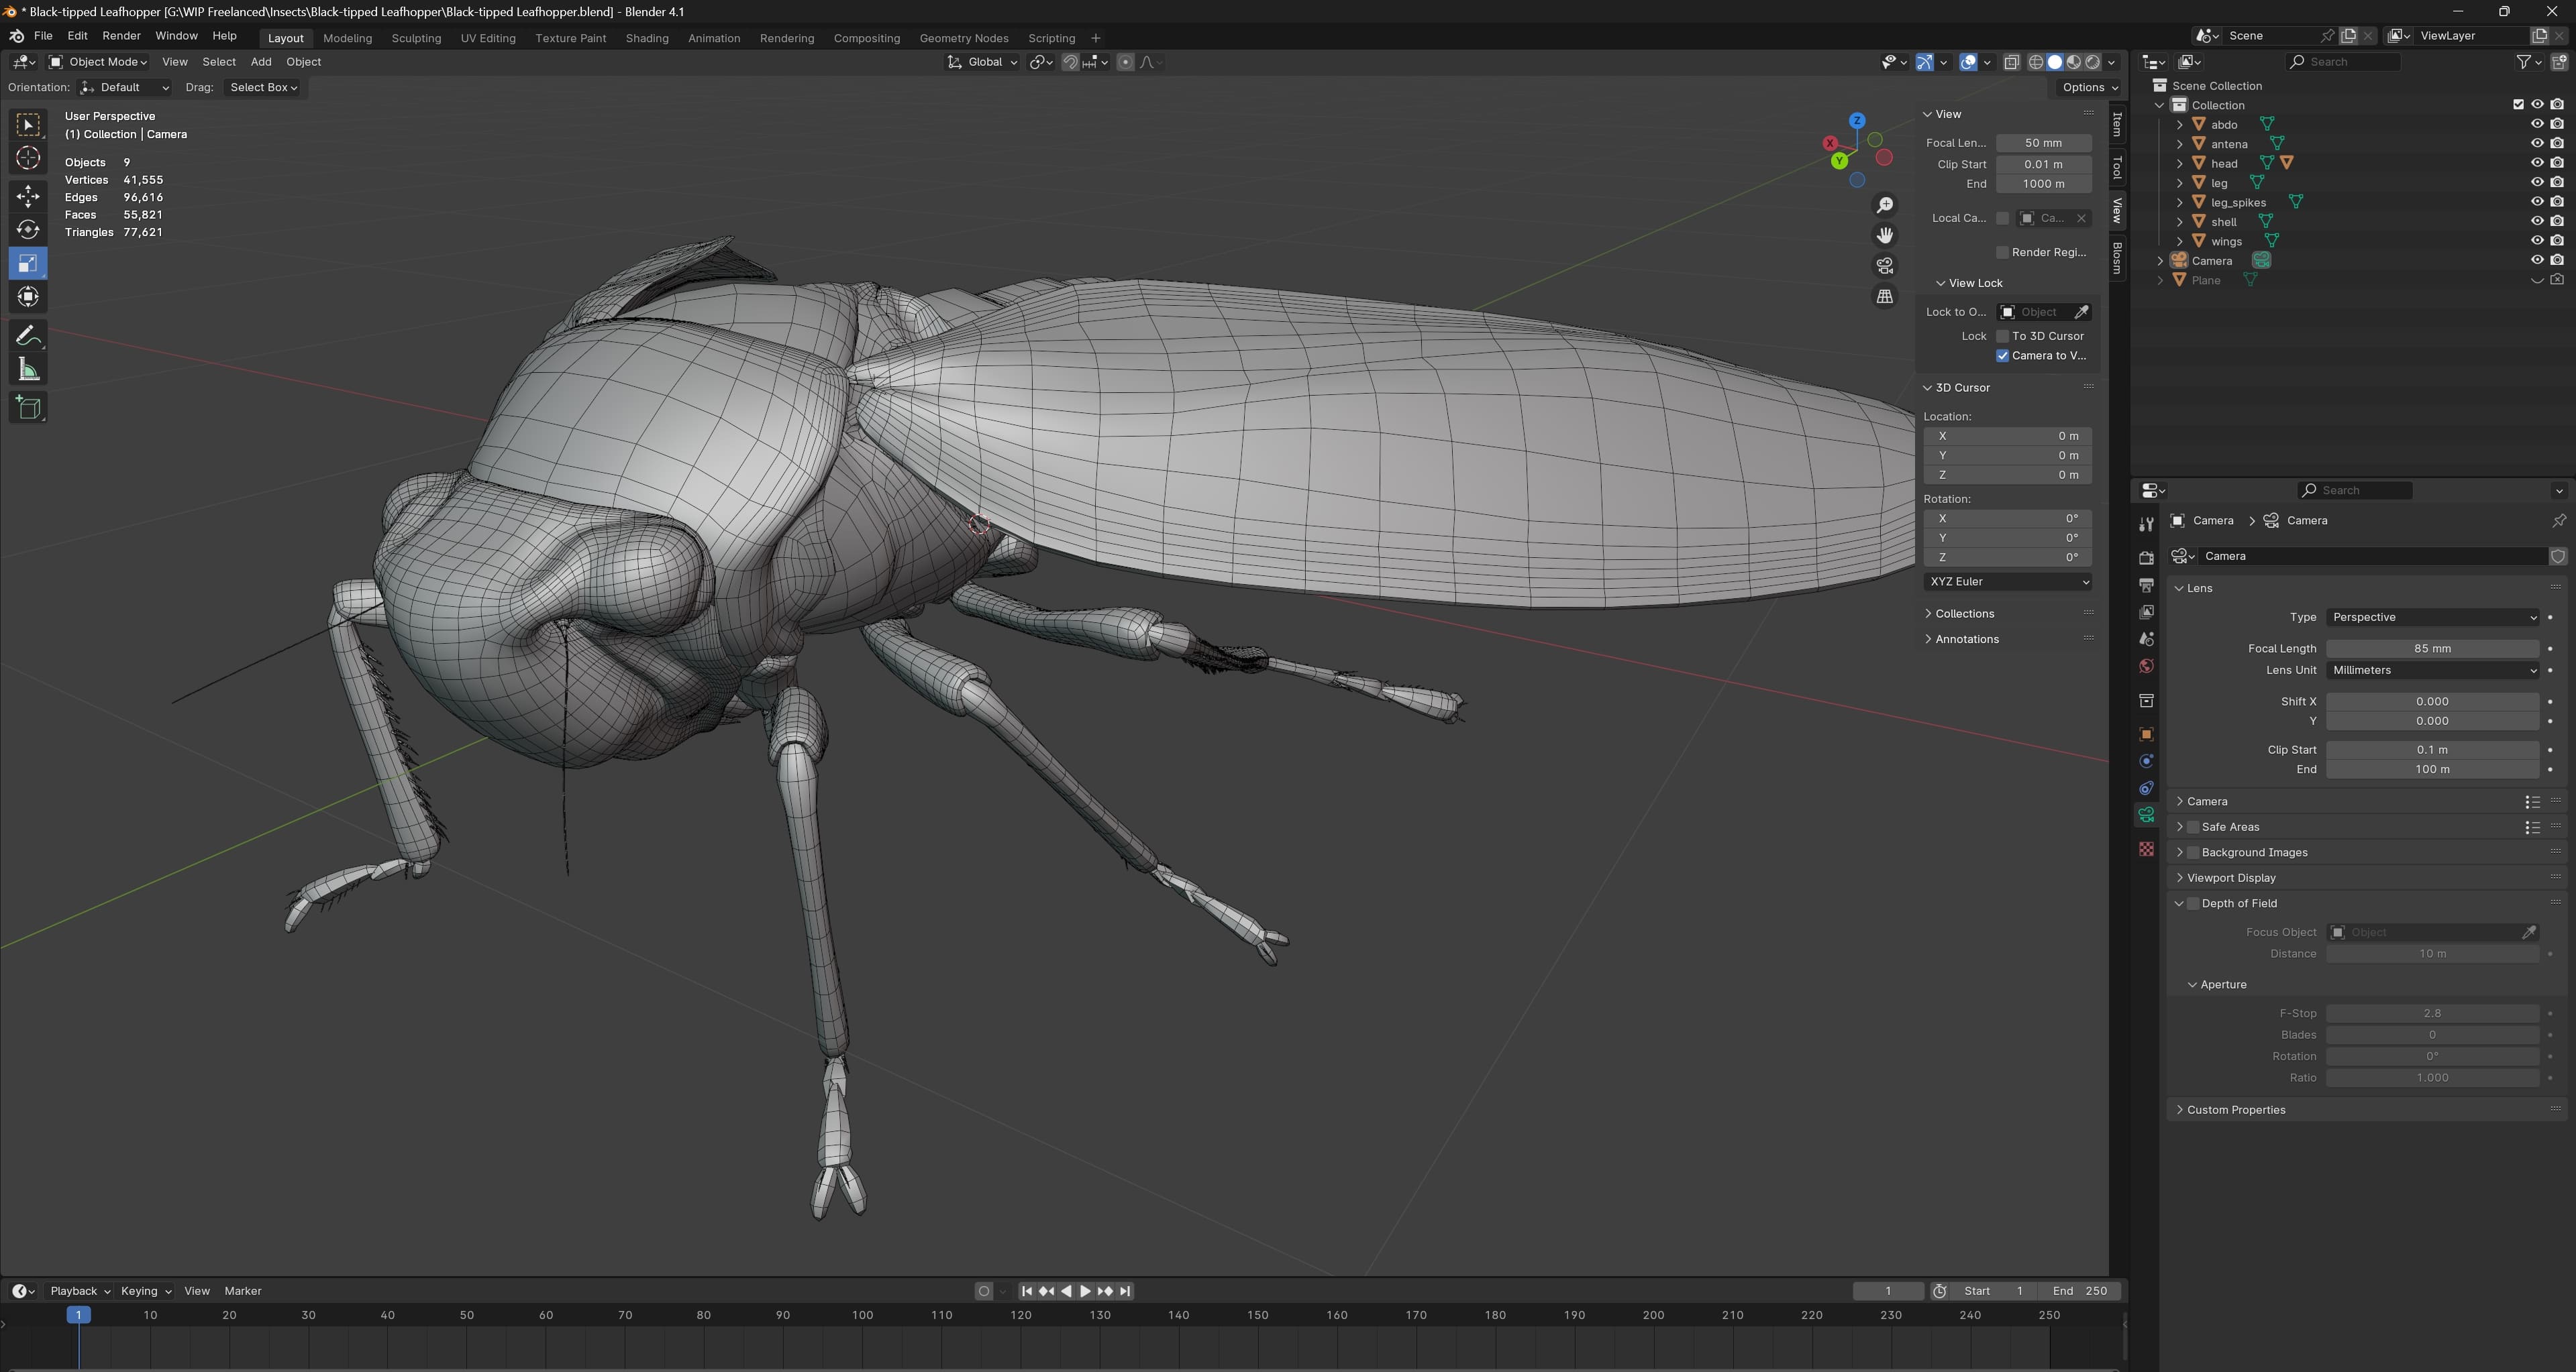Viewport: 2576px width, 1372px height.
Task: Click the pan view hand icon
Action: coord(1884,235)
